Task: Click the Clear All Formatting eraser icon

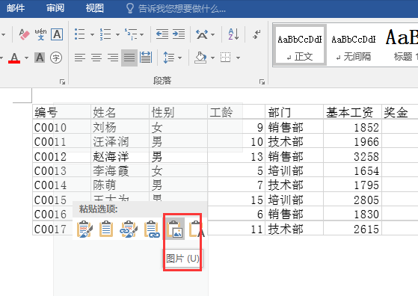Action: pos(24,34)
